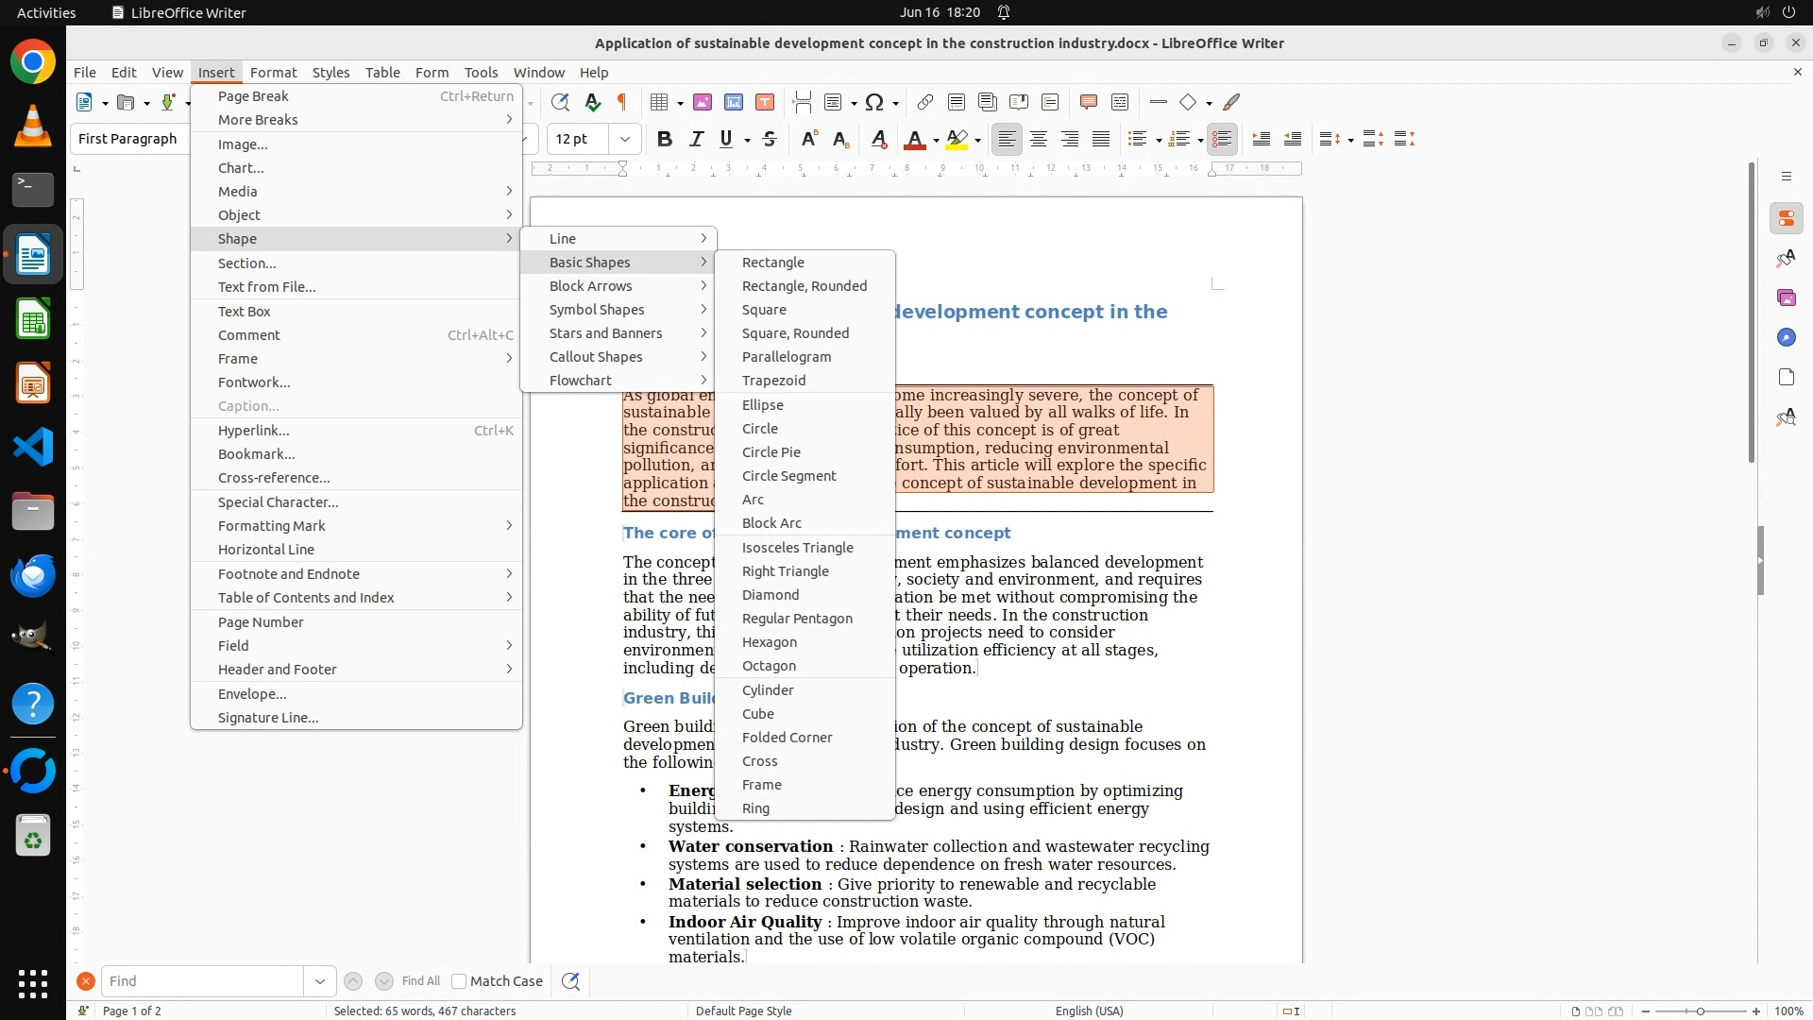Click inside the Find text field
Viewport: 1813px width, 1020px height.
(203, 981)
